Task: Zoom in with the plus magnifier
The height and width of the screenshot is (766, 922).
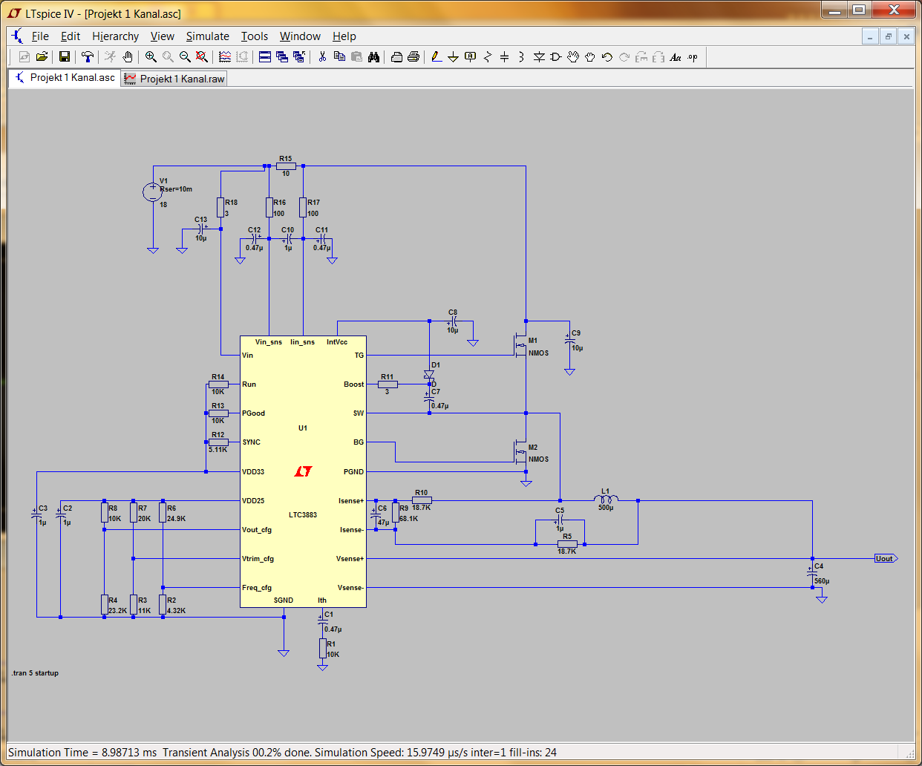Action: pyautogui.click(x=151, y=57)
